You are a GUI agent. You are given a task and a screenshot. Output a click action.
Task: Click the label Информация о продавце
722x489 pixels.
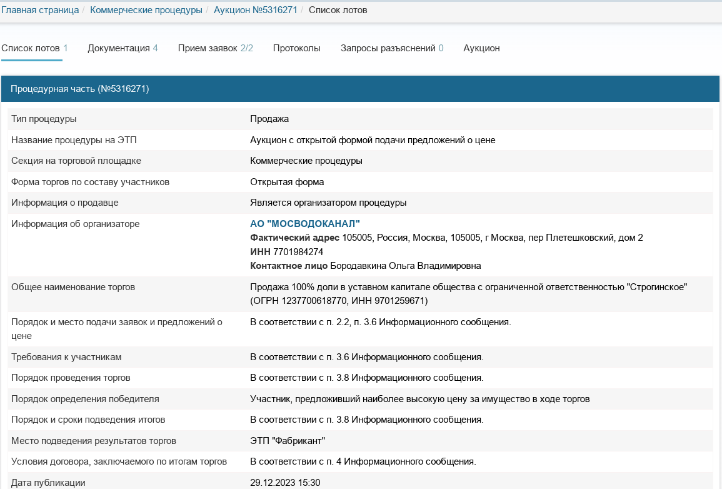click(64, 203)
